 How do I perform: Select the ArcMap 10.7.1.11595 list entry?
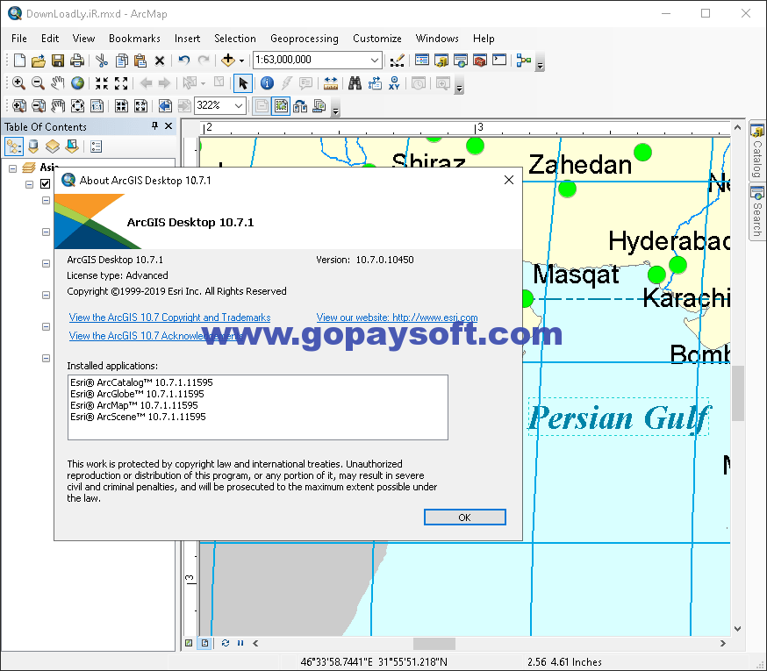134,405
